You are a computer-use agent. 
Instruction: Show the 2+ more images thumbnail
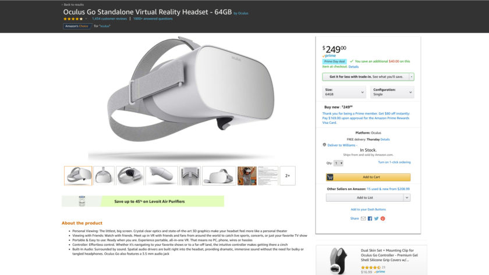pos(288,176)
